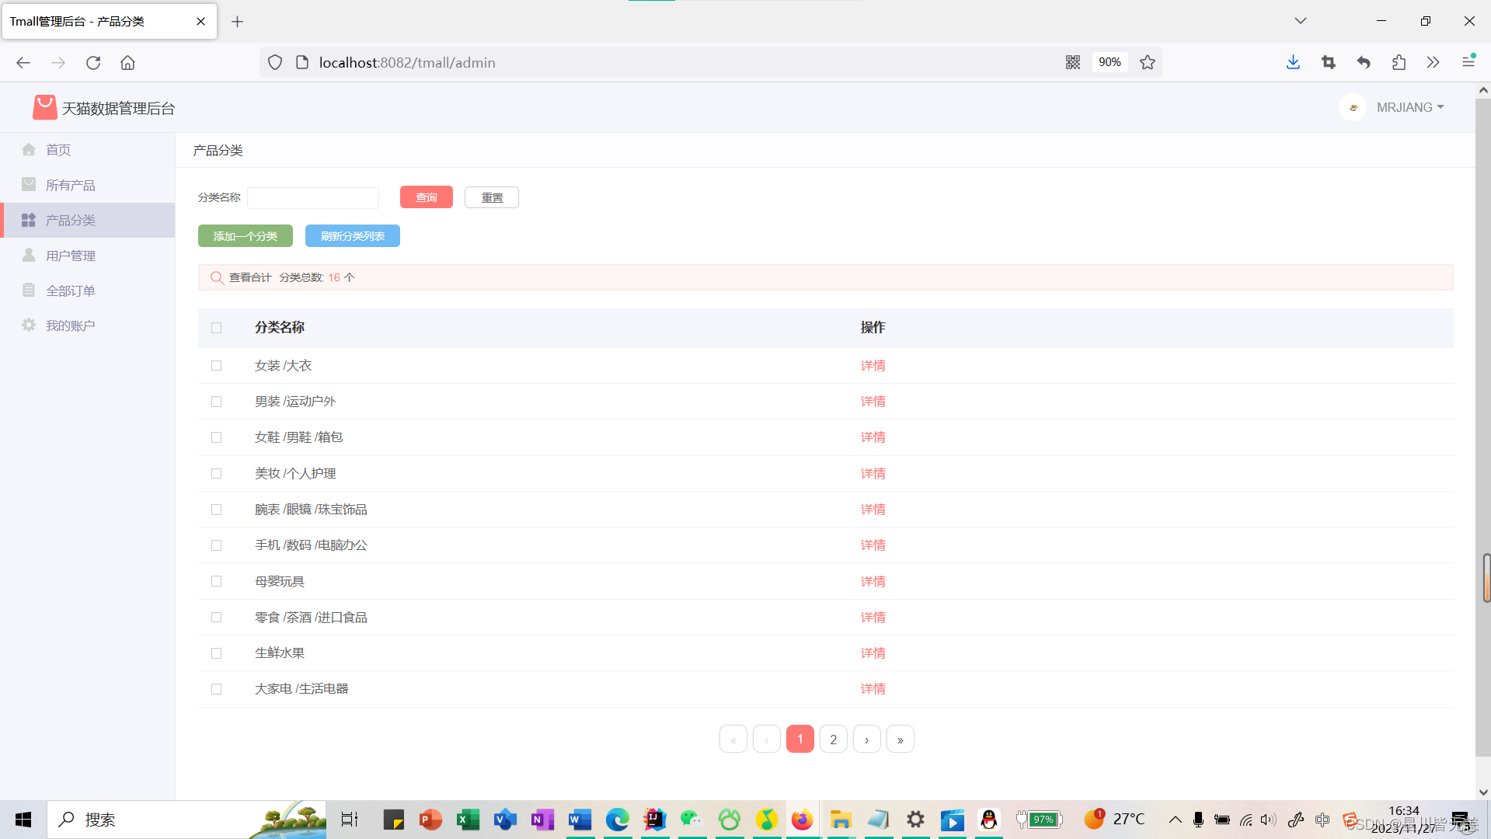This screenshot has height=839, width=1491.
Task: Open WeChat from the taskbar
Action: (691, 820)
